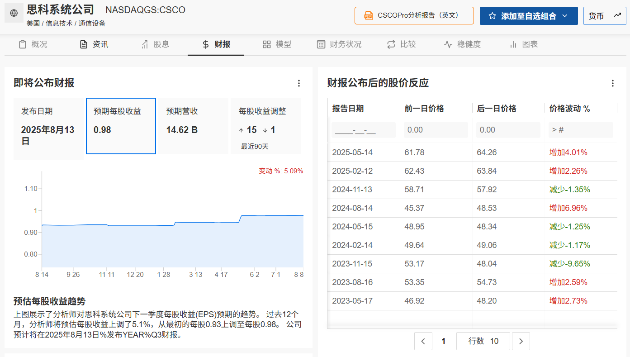The width and height of the screenshot is (630, 357).
Task: Click the 美国 / 信息技术 / 通信设备 breadcrumb
Action: pos(66,24)
